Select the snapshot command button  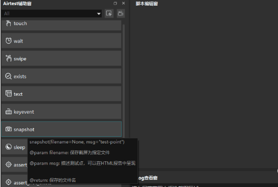click(61, 129)
